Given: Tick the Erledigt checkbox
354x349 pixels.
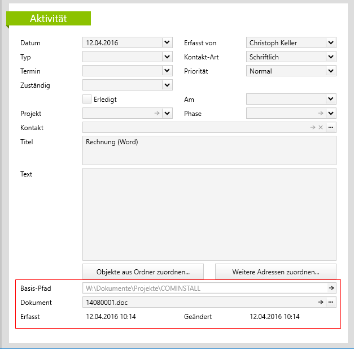Looking at the screenshot, I should 87,99.
